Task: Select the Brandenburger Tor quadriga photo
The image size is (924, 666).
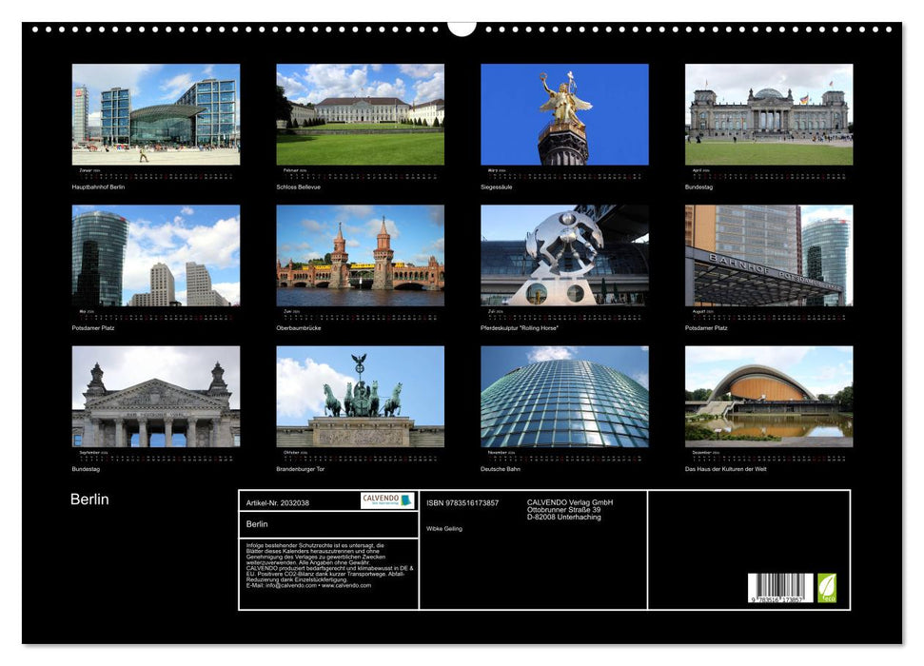Action: coord(360,396)
